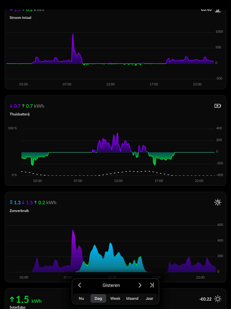Tap the -€0.22 SolarEdge amount

pos(206,299)
